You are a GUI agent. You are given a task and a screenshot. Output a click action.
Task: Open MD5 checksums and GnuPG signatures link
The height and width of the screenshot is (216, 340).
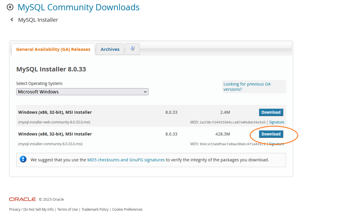point(126,160)
